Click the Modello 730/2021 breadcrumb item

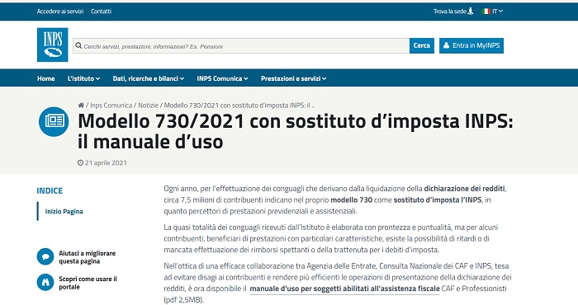tap(239, 106)
